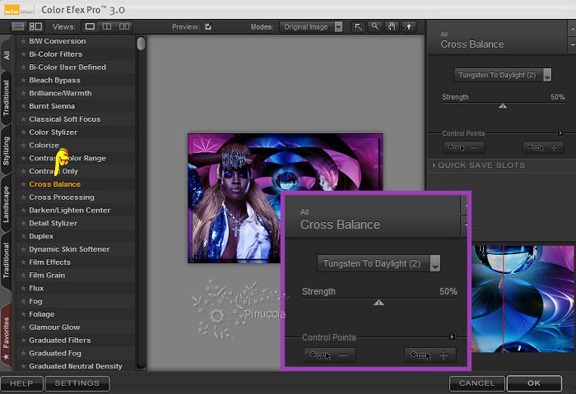Screen dimensions: 576x394
Task: Click the filter list scrollbar
Action: tap(141, 44)
